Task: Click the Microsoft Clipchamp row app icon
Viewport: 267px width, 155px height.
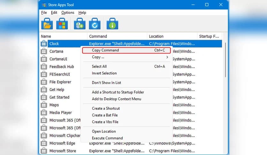Action: (44, 135)
